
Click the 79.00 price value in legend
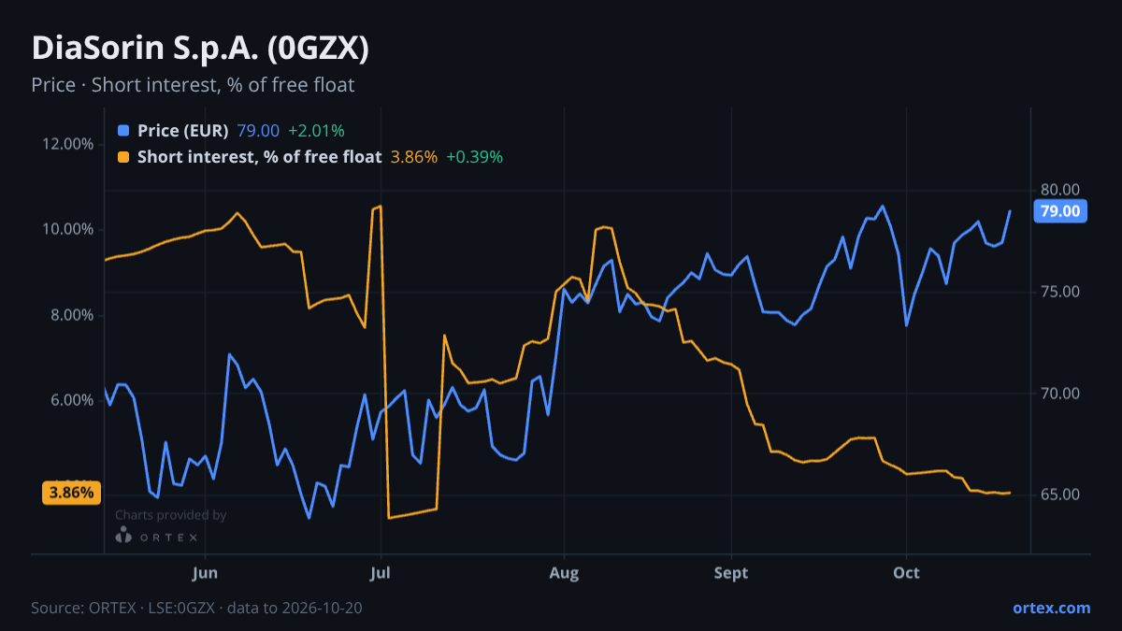[258, 131]
